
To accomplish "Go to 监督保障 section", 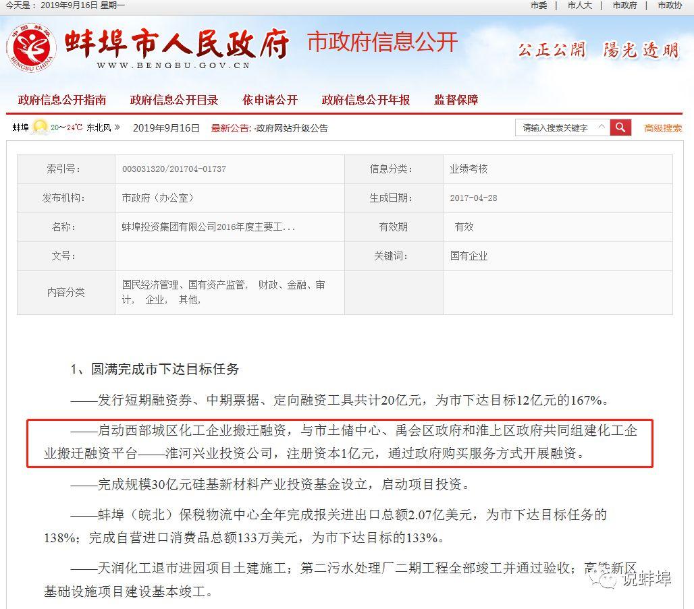I will [456, 100].
